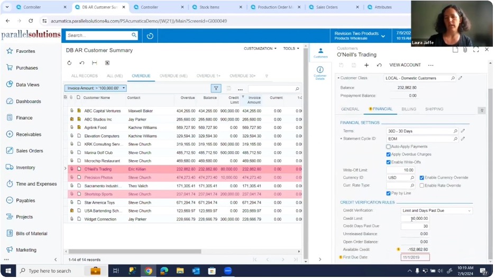This screenshot has height=278, width=495.
Task: Open the Credit Verification dropdown
Action: point(436,210)
